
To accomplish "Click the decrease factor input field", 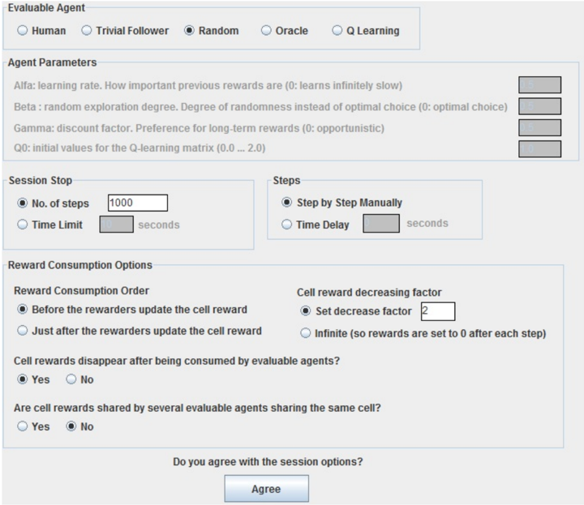I will pos(438,311).
